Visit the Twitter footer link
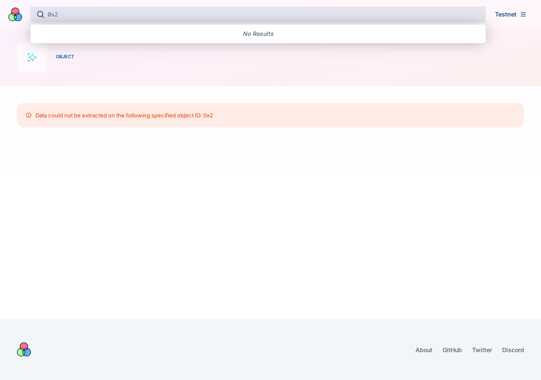Screen dimensions: 541x380 point(482,350)
